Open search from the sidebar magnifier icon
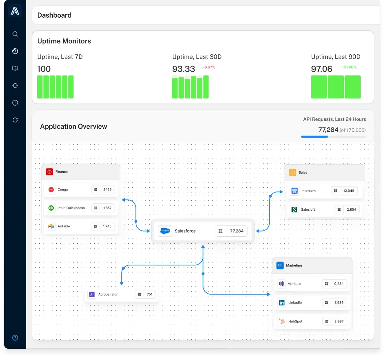 click(x=15, y=34)
